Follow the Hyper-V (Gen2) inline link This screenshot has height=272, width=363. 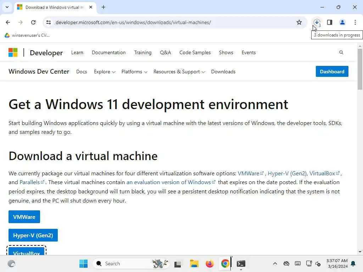(x=287, y=174)
